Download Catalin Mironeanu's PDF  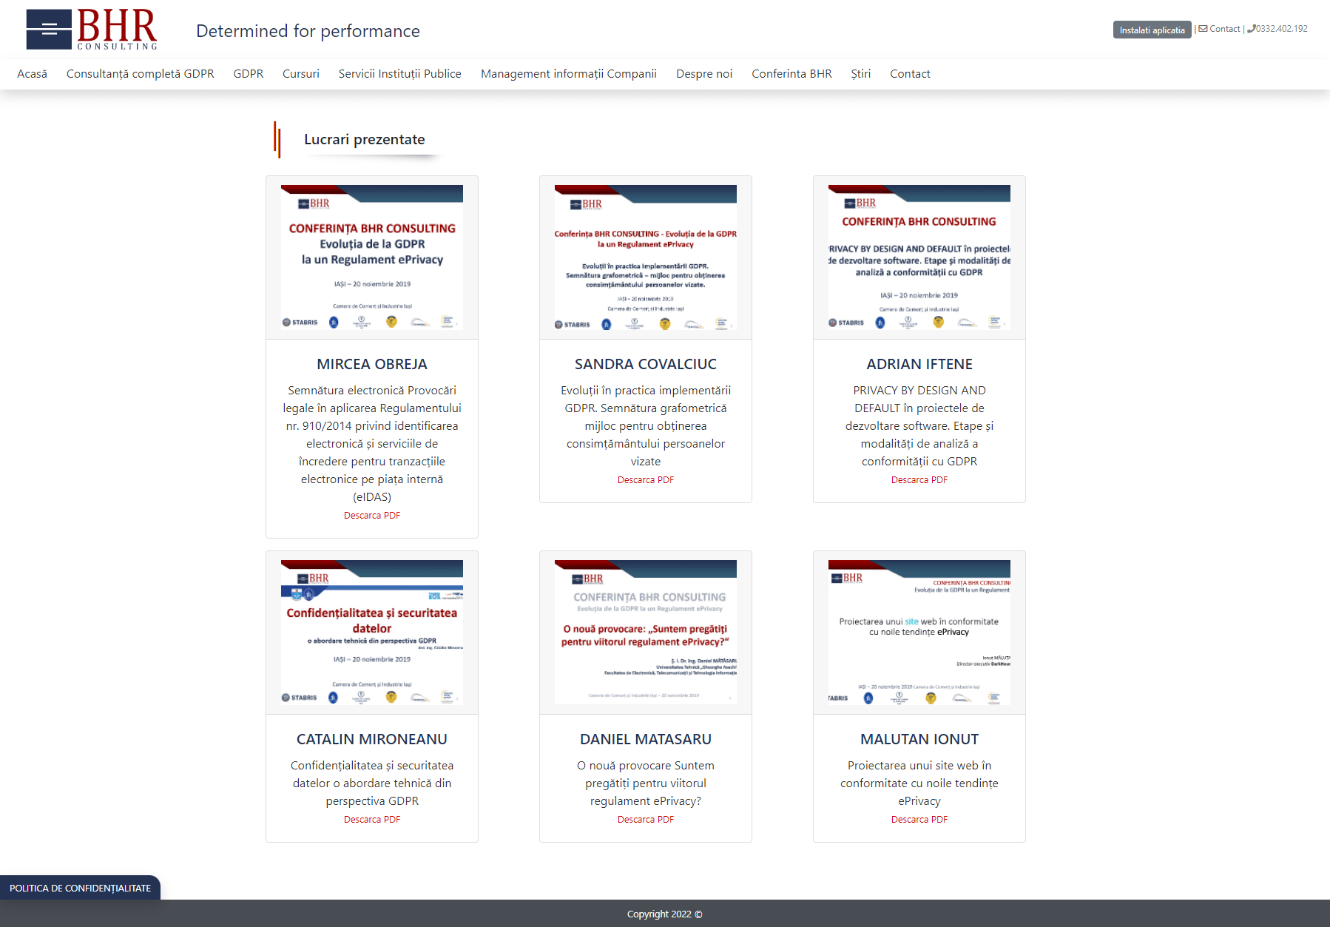[372, 820]
